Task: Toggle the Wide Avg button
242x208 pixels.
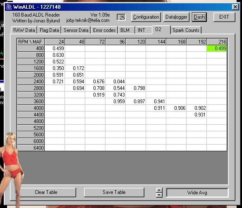Action: pyautogui.click(x=197, y=193)
